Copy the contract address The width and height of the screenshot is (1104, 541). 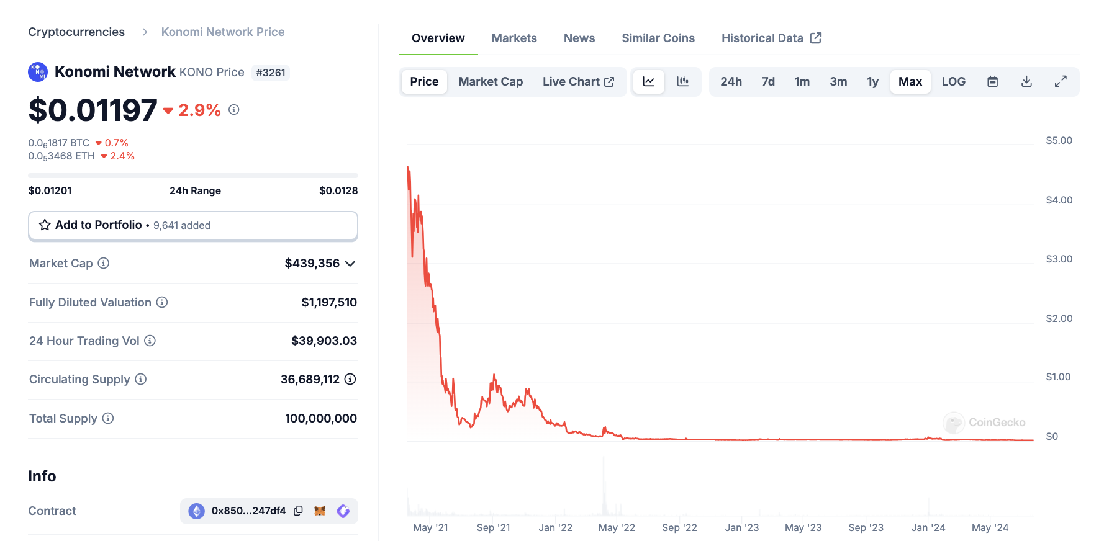point(299,511)
